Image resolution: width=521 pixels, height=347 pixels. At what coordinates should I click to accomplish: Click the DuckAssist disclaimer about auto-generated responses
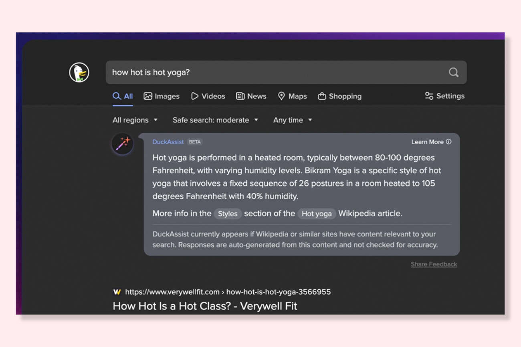(x=295, y=239)
